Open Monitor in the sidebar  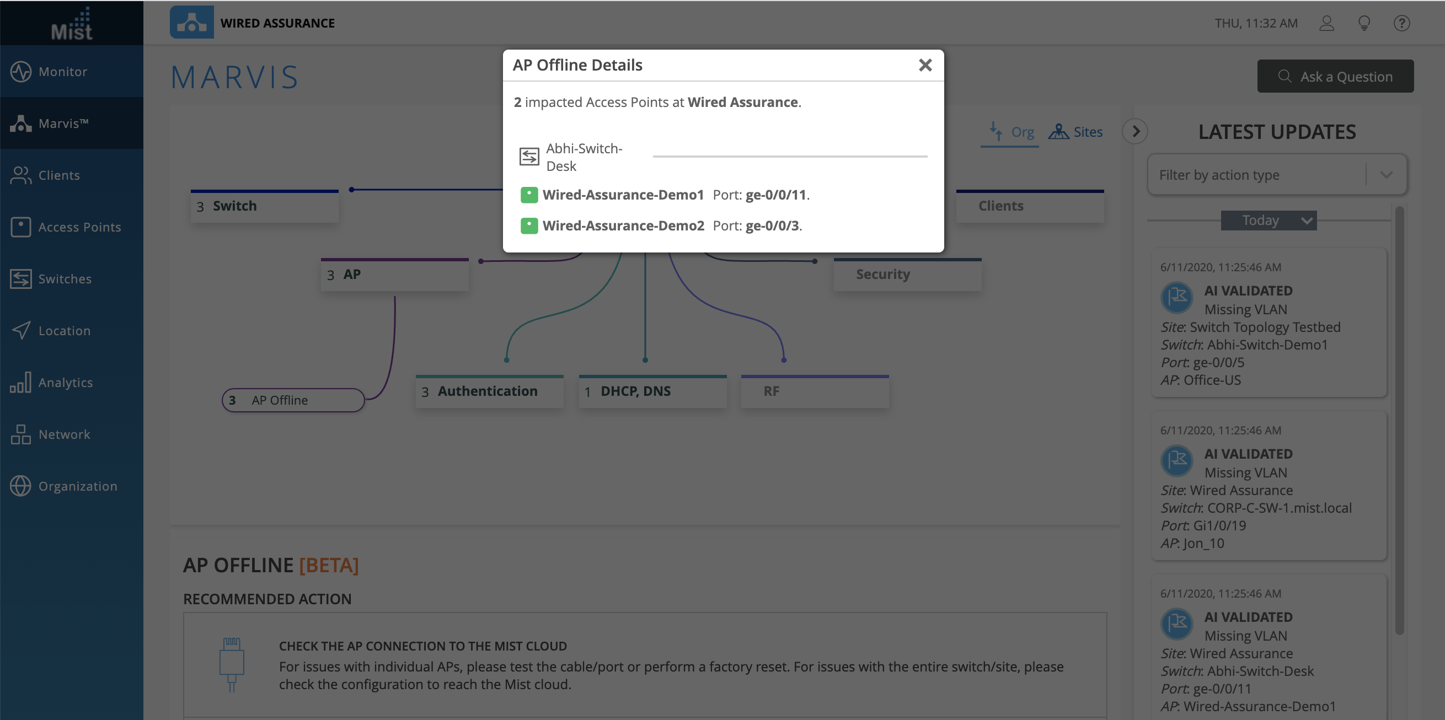(x=63, y=71)
